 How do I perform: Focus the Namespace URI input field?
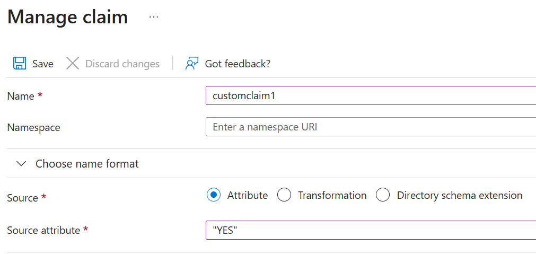coord(370,127)
